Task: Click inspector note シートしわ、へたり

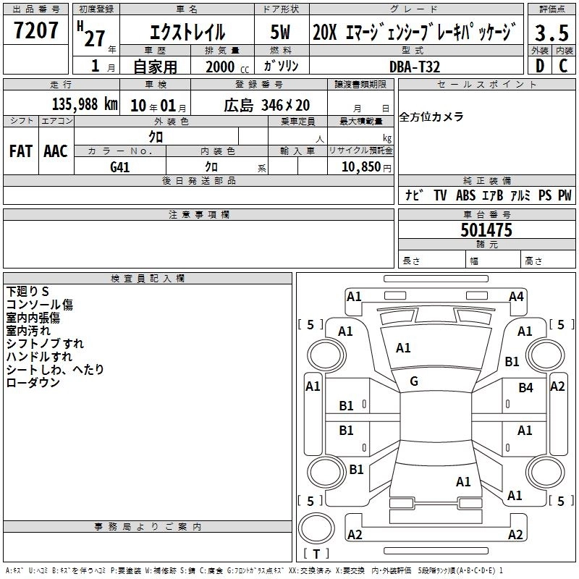Action: (x=55, y=369)
